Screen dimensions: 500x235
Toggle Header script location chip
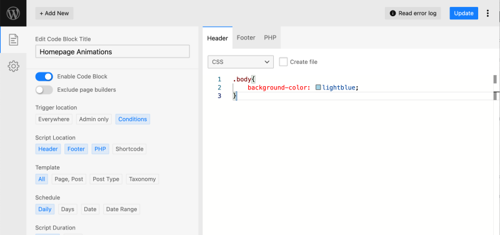point(48,149)
